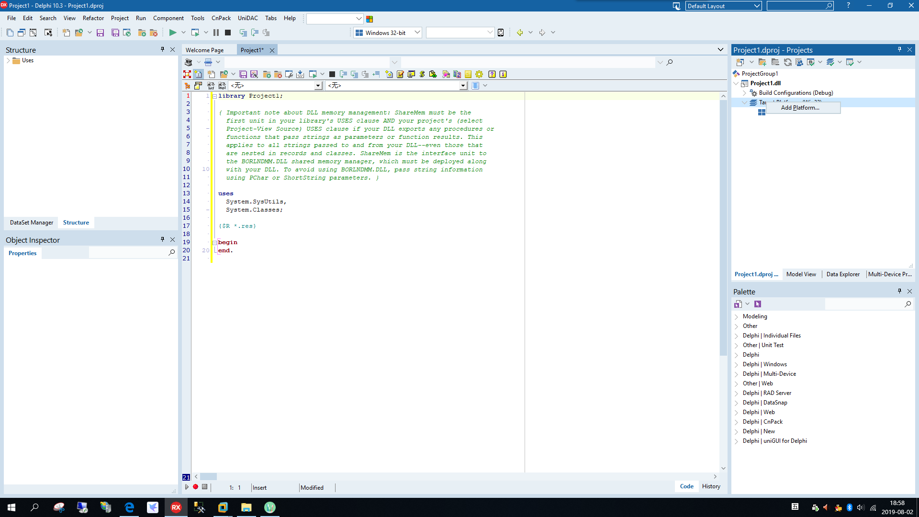Fold the begin/end code block marker
Image resolution: width=919 pixels, height=517 pixels.
coord(214,243)
